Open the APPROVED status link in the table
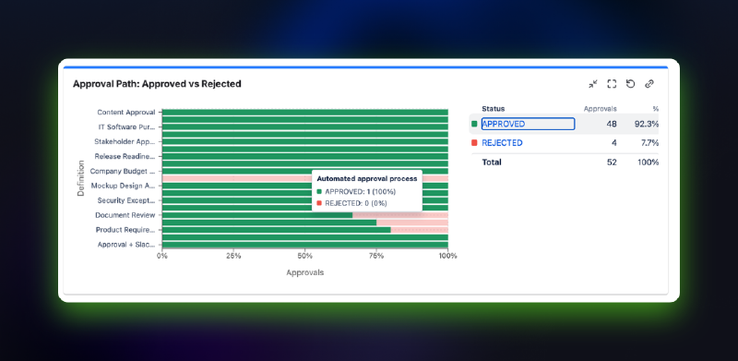 [x=504, y=124]
